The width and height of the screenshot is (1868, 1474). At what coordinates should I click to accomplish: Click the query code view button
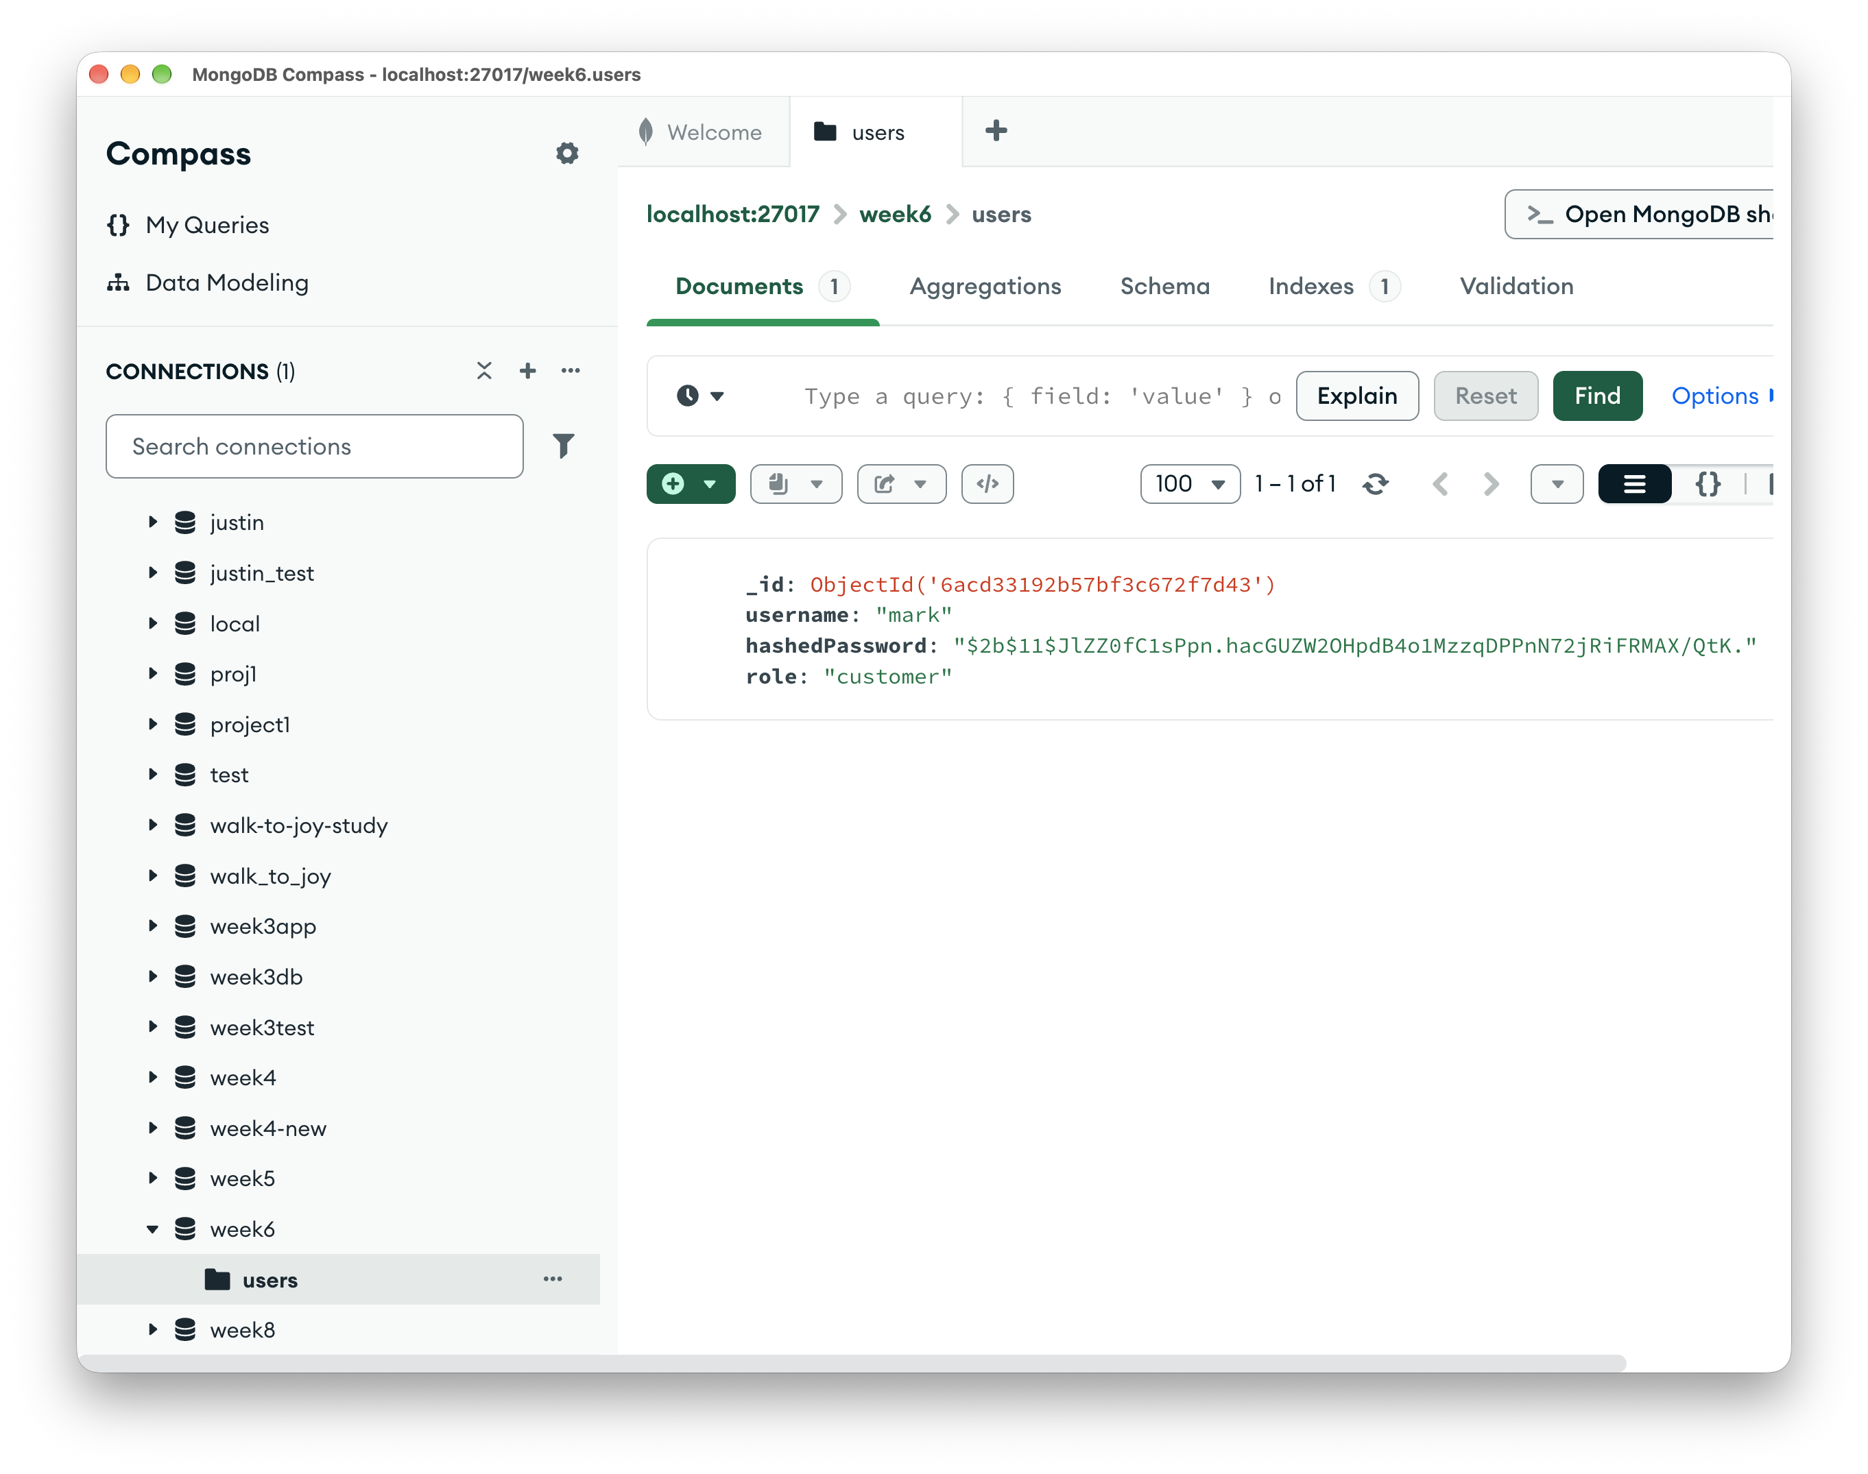point(987,484)
